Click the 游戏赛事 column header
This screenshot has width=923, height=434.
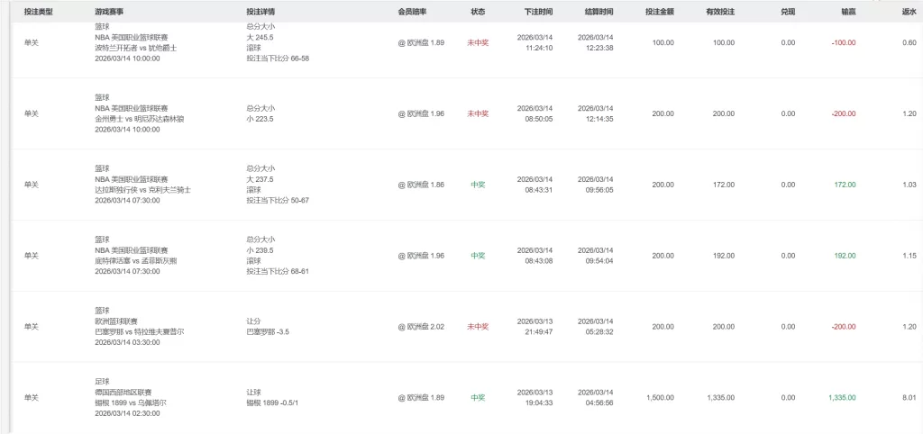click(108, 12)
